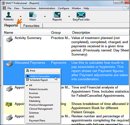Expand the dropdown arrow next to Main
Viewport: 130px width, 125px height.
(x=45, y=16)
